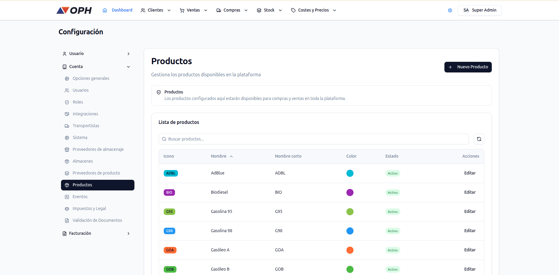Open the Costes y Precios menu
The width and height of the screenshot is (559, 275).
tap(313, 10)
